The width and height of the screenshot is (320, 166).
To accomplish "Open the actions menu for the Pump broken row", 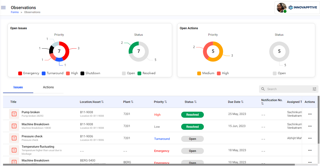I will pos(310,114).
